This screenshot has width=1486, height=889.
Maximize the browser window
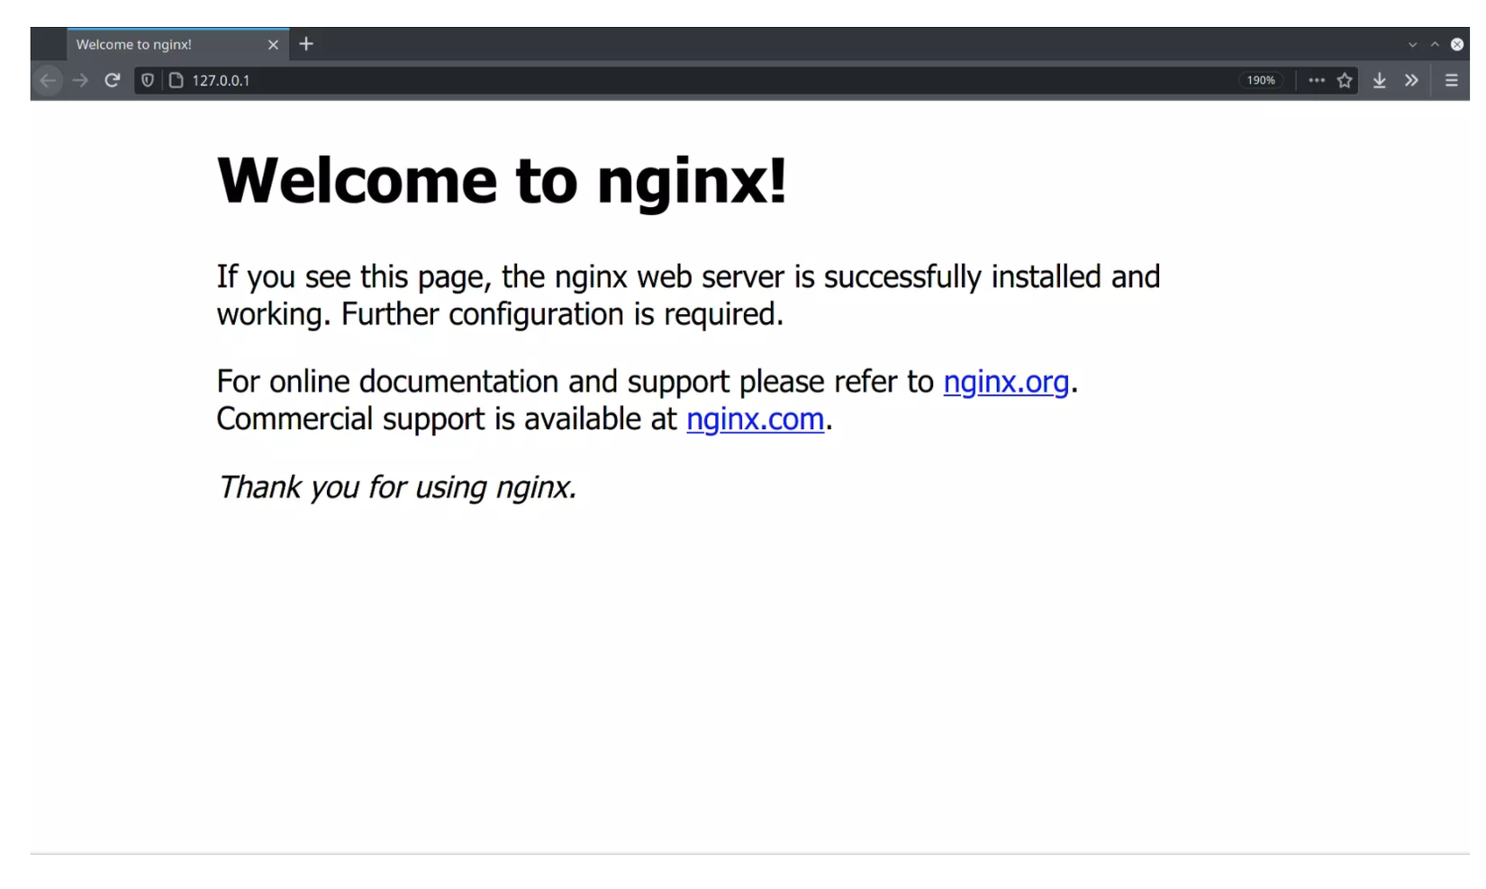(1435, 44)
